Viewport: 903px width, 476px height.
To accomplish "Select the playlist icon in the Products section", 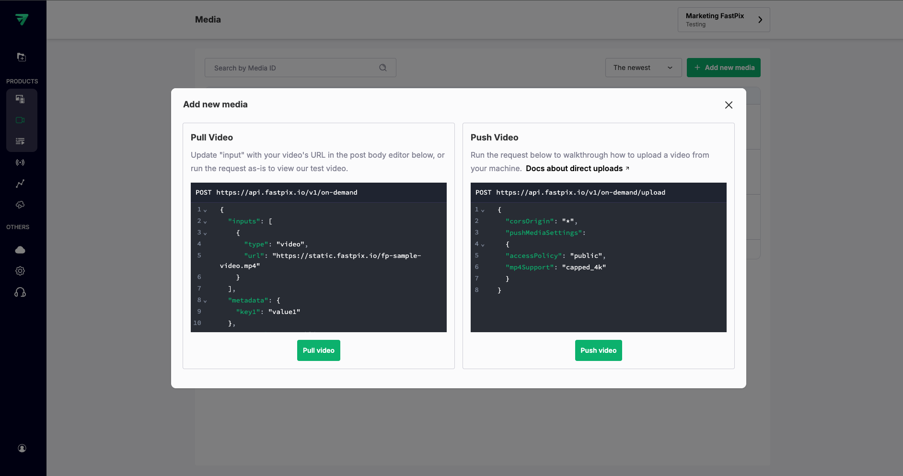I will coord(21,141).
